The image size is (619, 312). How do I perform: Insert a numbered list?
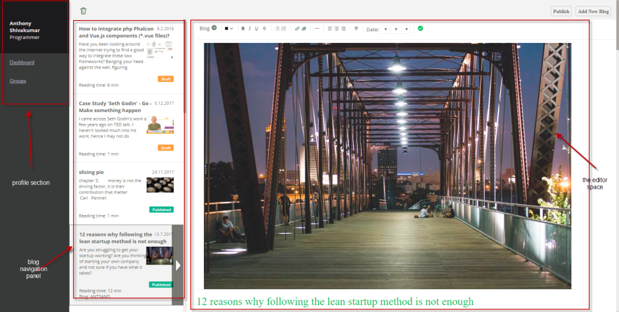tap(283, 29)
